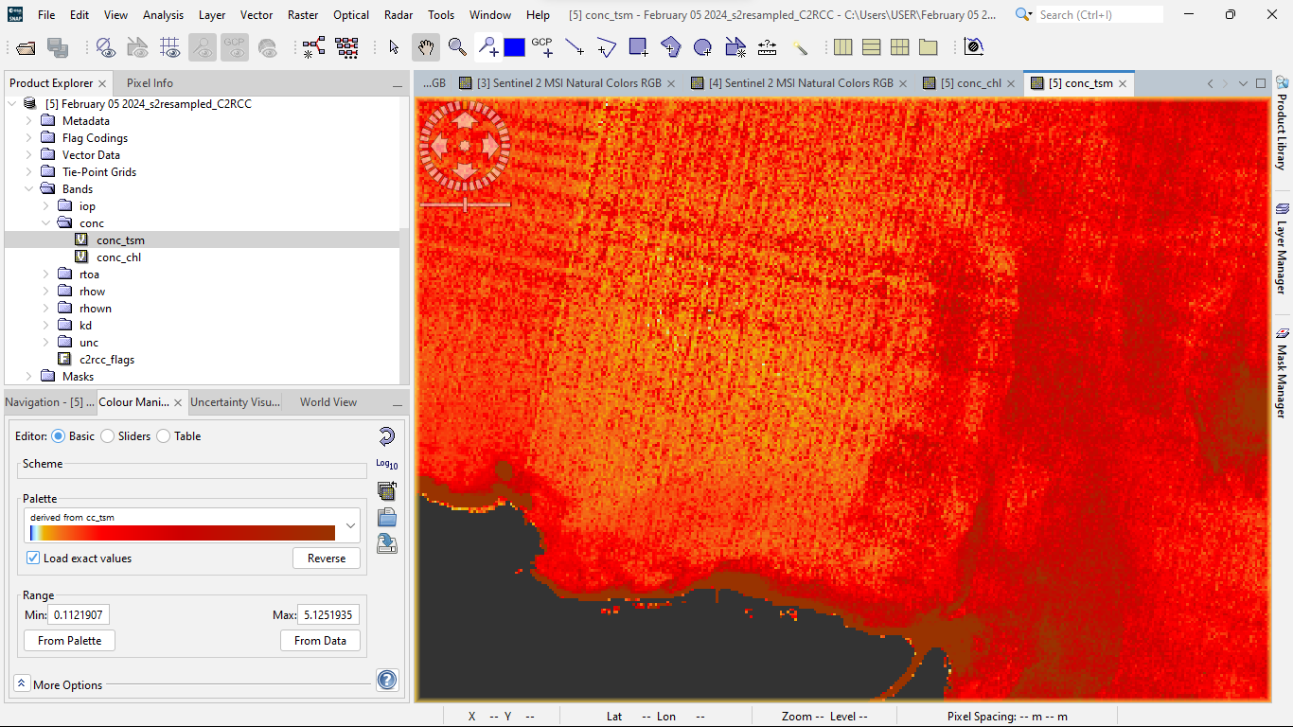
Task: Reset colour palette to defaults icon
Action: [386, 436]
